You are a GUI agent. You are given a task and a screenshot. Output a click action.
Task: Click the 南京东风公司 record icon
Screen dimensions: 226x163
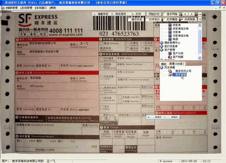(170, 71)
